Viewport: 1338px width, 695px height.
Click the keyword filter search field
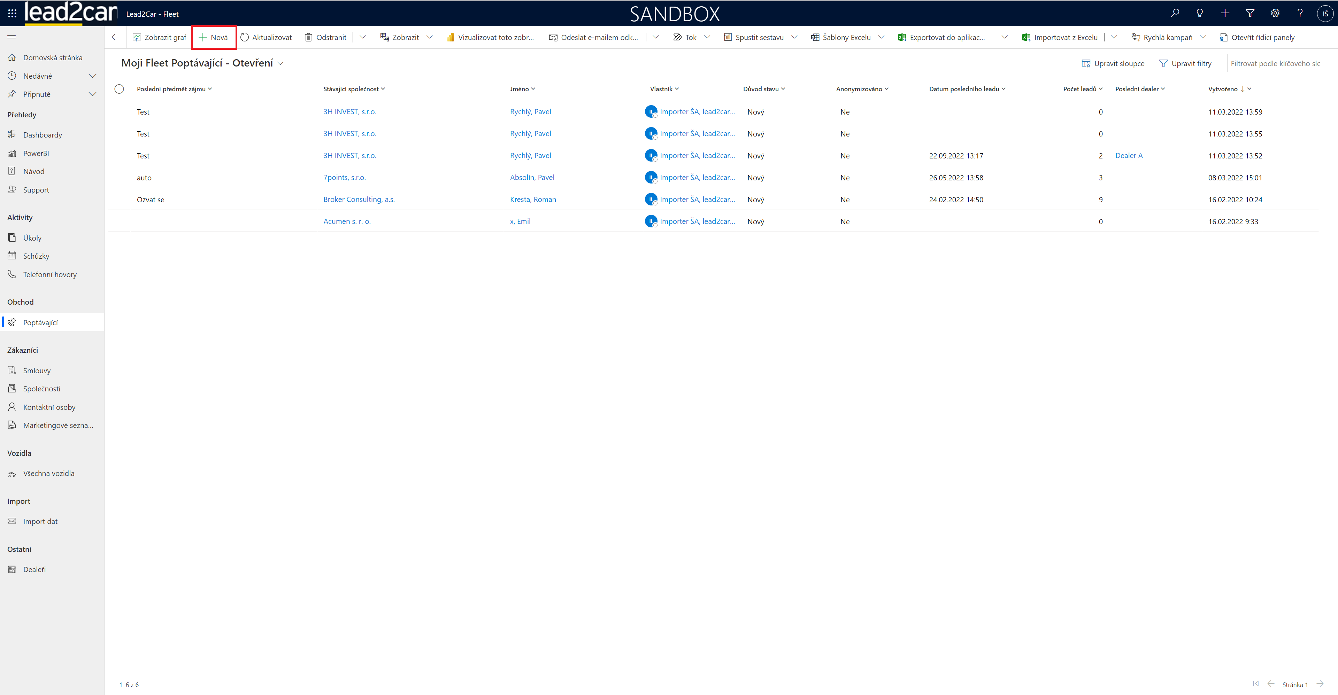[1274, 63]
